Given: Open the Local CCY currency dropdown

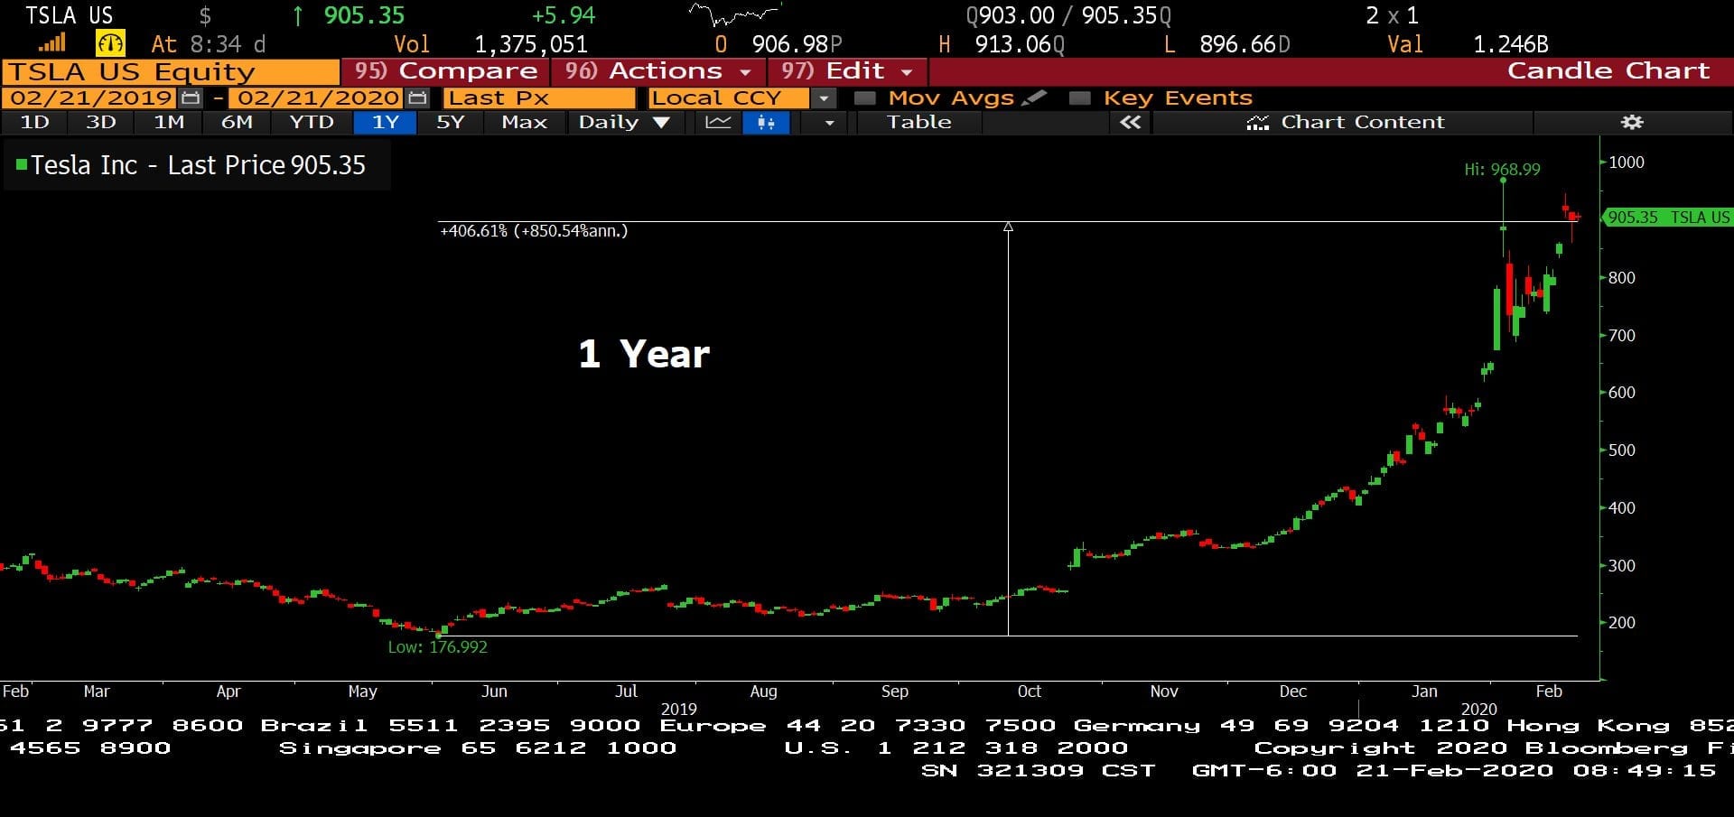Looking at the screenshot, I should [823, 97].
